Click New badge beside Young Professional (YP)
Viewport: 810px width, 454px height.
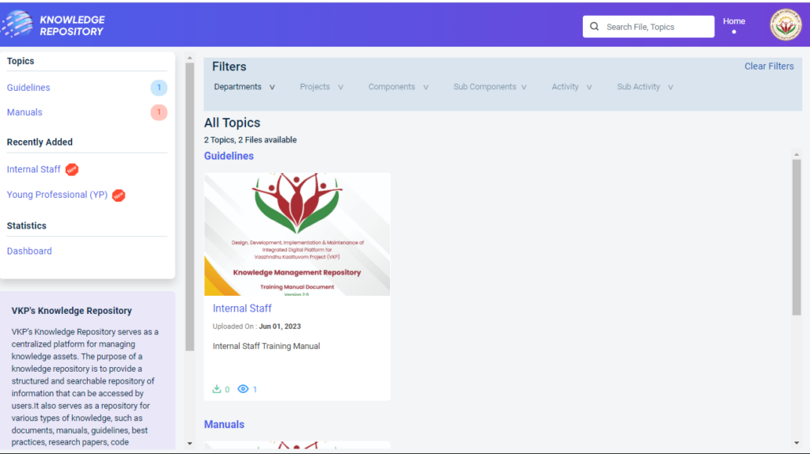pos(119,195)
